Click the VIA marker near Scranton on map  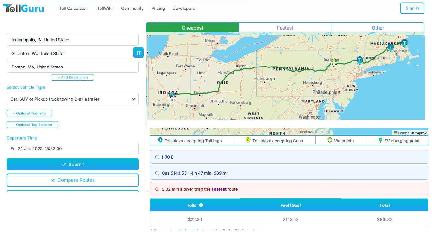pos(334,63)
